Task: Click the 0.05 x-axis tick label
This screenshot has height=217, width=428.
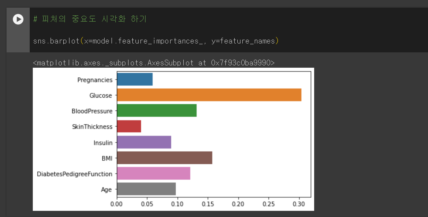Action: [x=147, y=204]
